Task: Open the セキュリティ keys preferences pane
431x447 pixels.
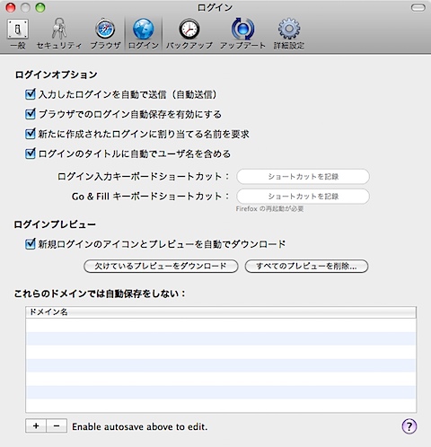Action: click(x=59, y=33)
